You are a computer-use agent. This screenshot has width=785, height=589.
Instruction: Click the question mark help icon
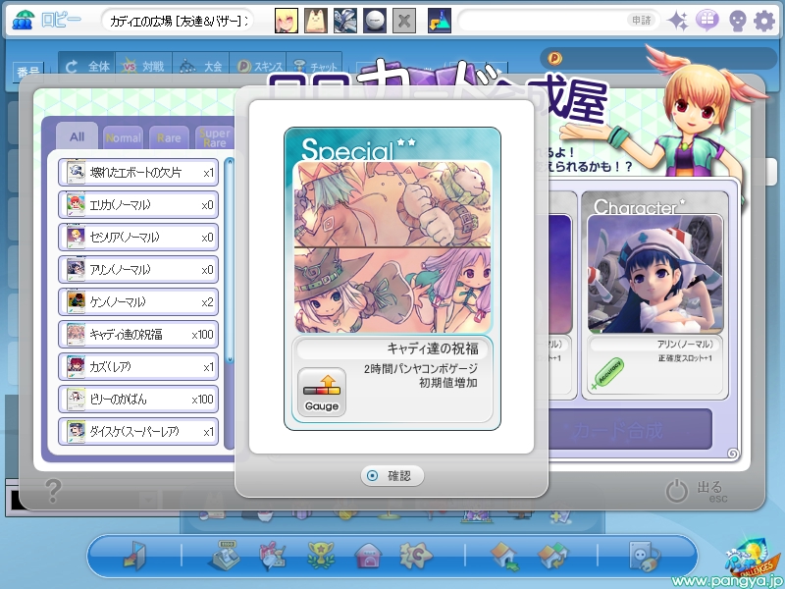click(53, 491)
